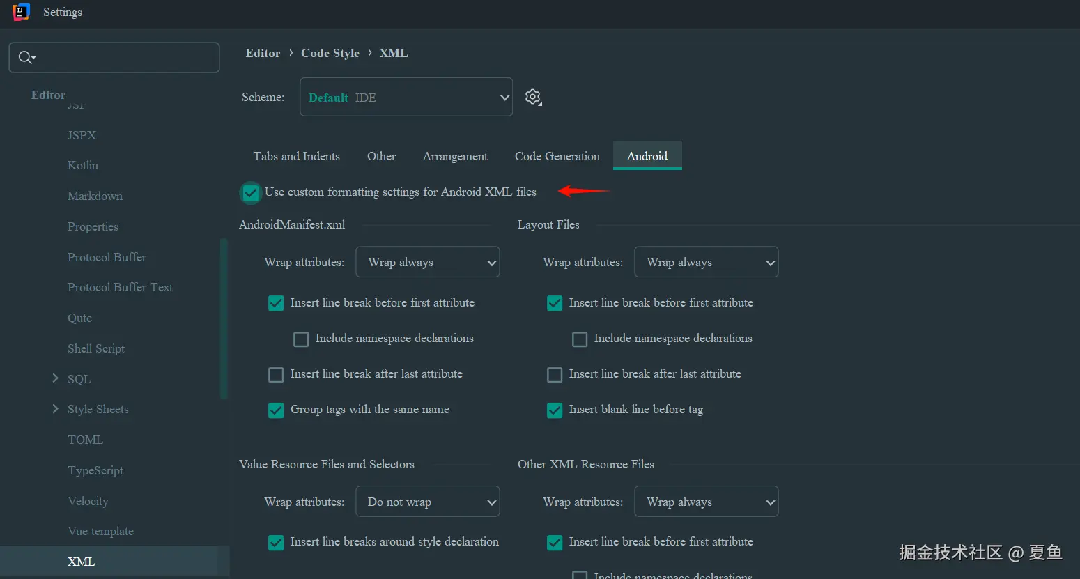
Task: Select Markdown in the settings tree
Action: (95, 196)
